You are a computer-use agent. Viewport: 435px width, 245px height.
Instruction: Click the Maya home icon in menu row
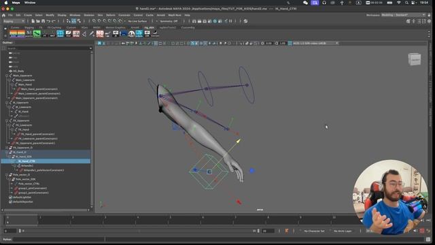[3, 15]
